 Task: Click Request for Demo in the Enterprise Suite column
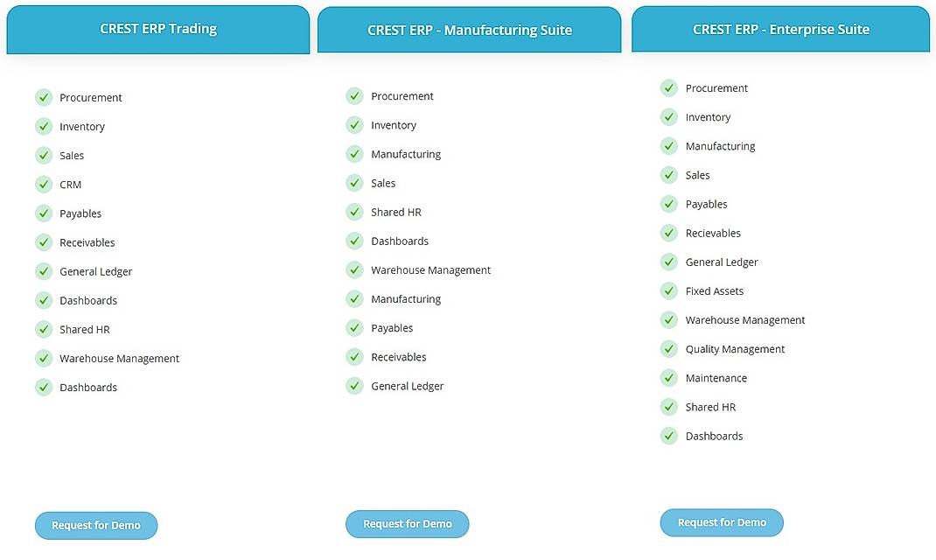(722, 521)
